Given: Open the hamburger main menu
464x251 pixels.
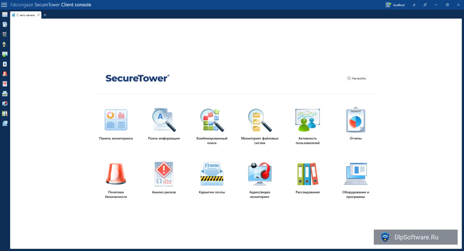Looking at the screenshot, I should click(4, 5).
